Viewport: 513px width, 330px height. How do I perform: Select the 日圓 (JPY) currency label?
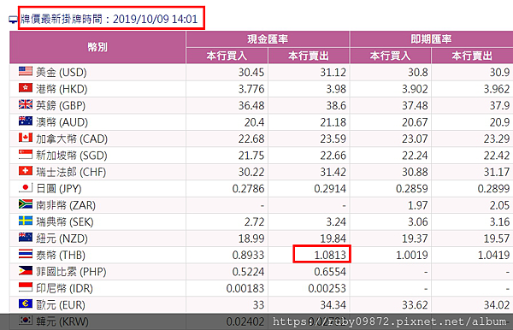point(59,189)
